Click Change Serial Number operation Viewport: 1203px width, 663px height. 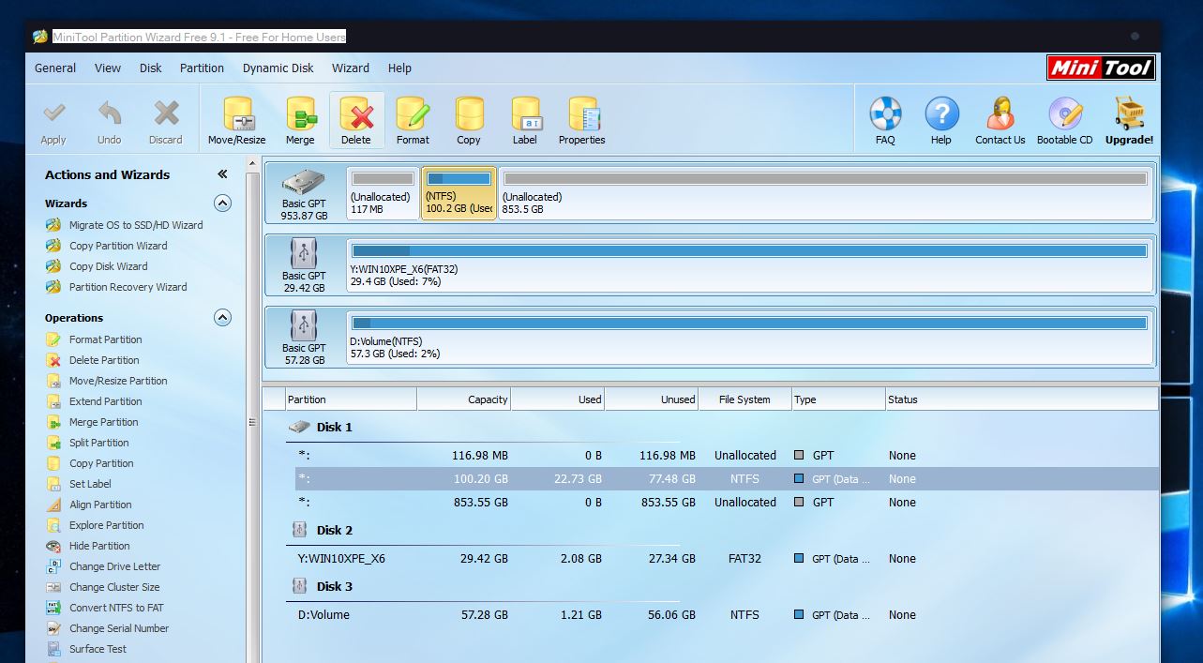119,628
